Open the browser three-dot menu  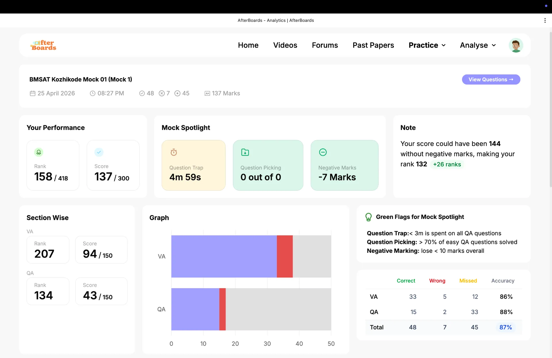[545, 20]
